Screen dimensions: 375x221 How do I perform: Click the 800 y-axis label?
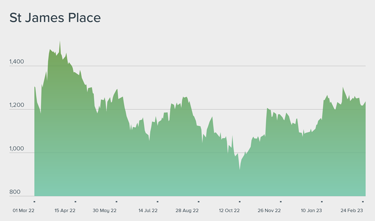tap(15, 192)
